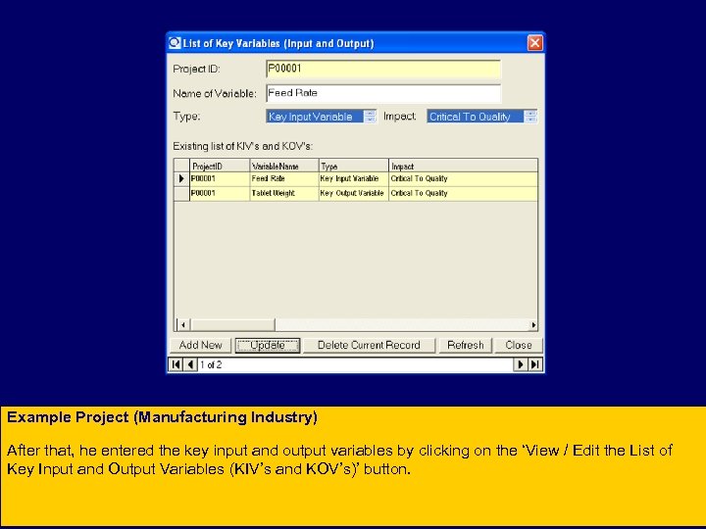The image size is (706, 529).
Task: Click the Name of Variable field
Action: tap(383, 93)
